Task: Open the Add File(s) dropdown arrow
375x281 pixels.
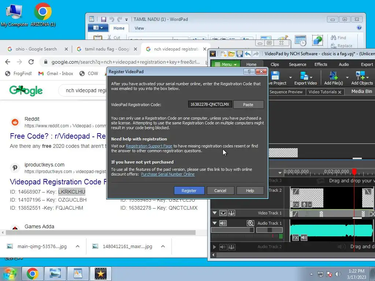Action: [x=347, y=78]
